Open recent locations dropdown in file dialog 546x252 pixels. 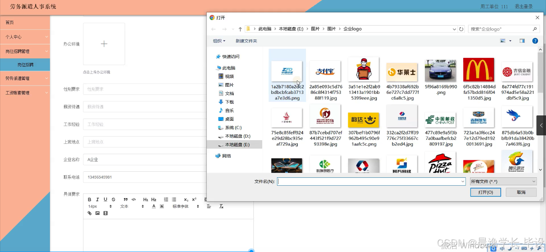[x=233, y=29]
